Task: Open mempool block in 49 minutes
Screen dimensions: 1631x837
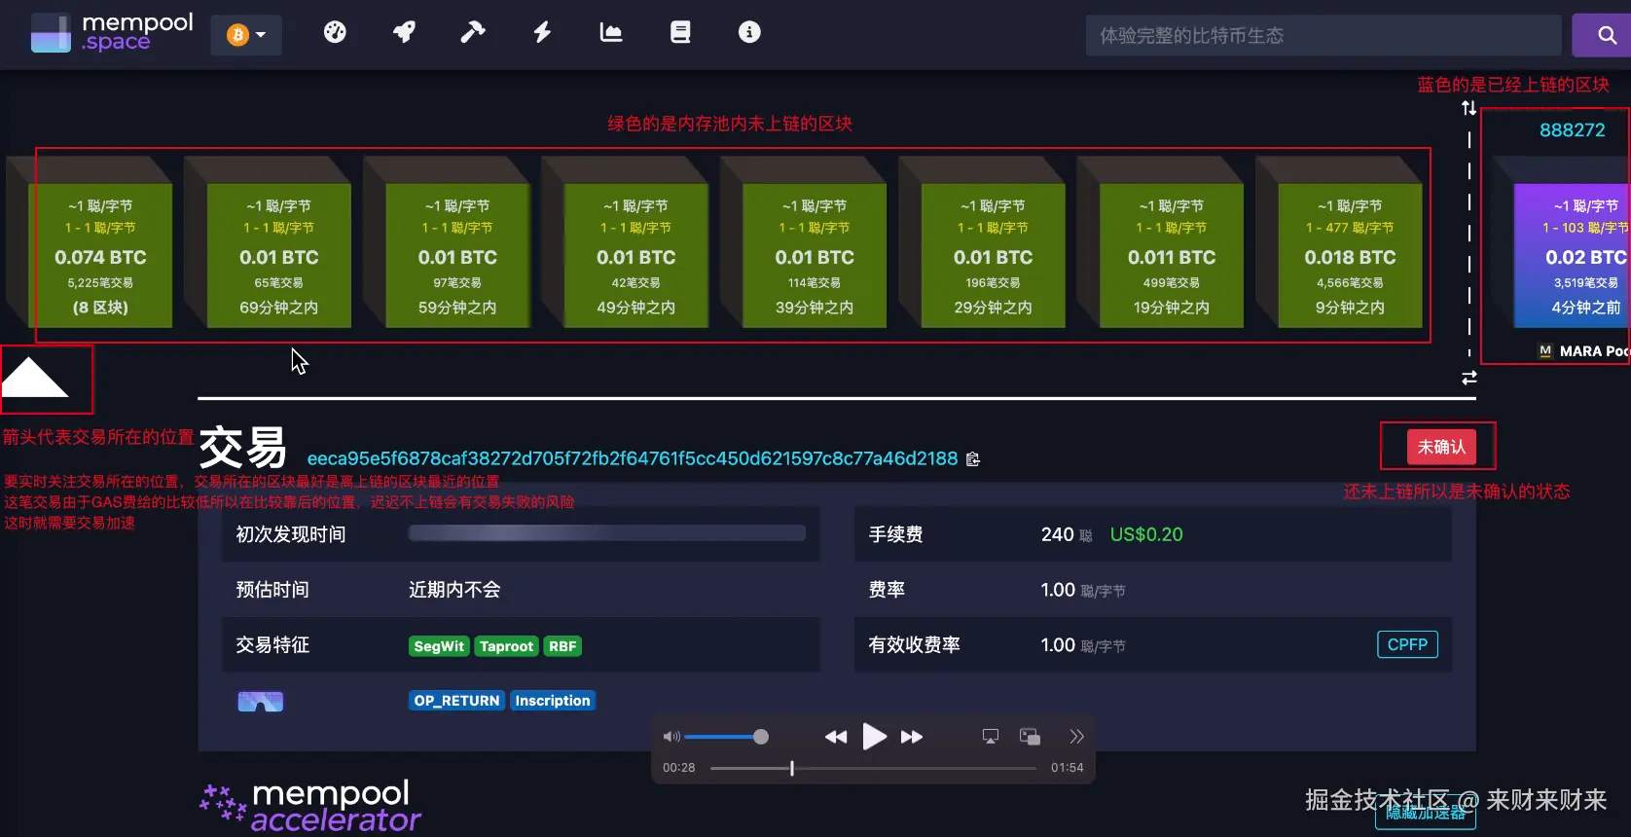Action: click(x=636, y=255)
